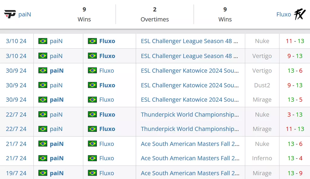The height and width of the screenshot is (179, 310).
Task: Click Fluxo team name in the Dust2 row
Action: [x=107, y=85]
